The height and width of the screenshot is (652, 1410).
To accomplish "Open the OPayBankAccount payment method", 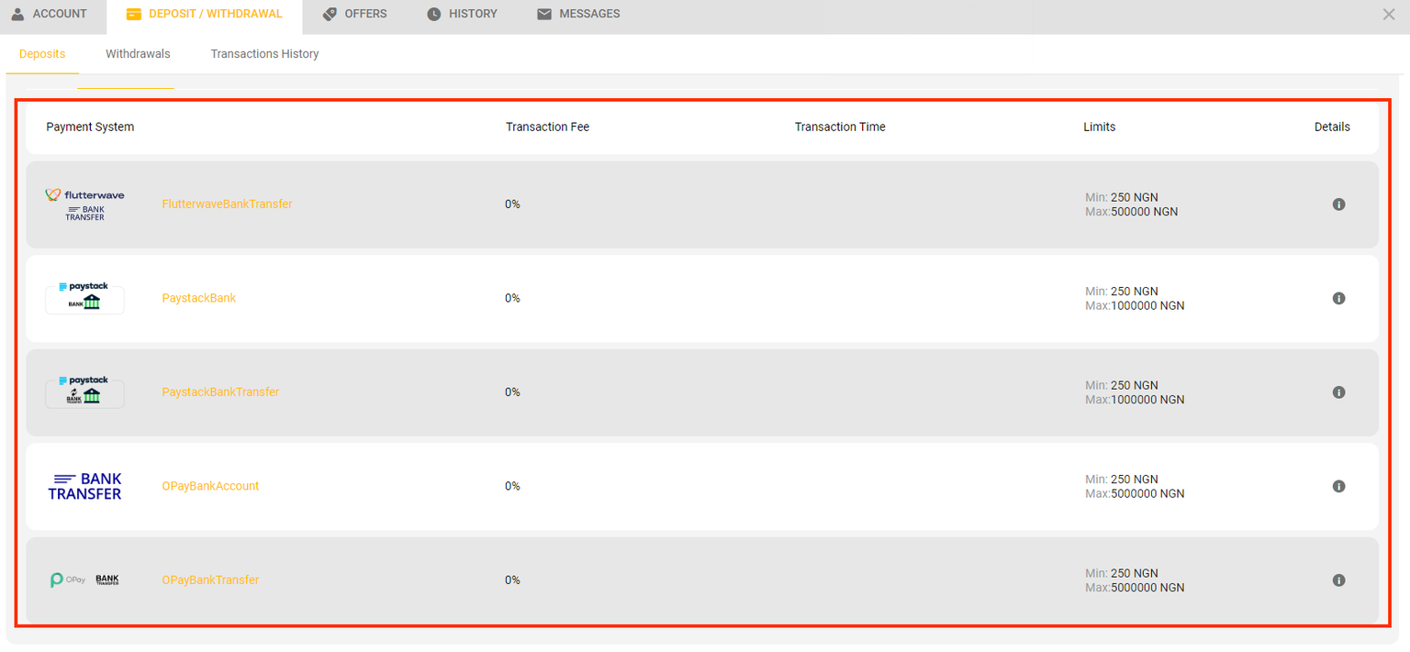I will [210, 486].
